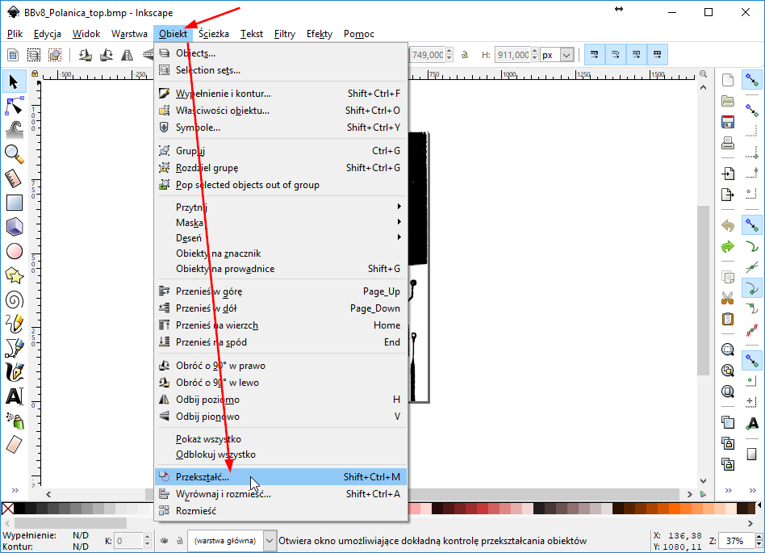Click the Paste clipboard icon
Screen dimensions: 765x553
727,319
